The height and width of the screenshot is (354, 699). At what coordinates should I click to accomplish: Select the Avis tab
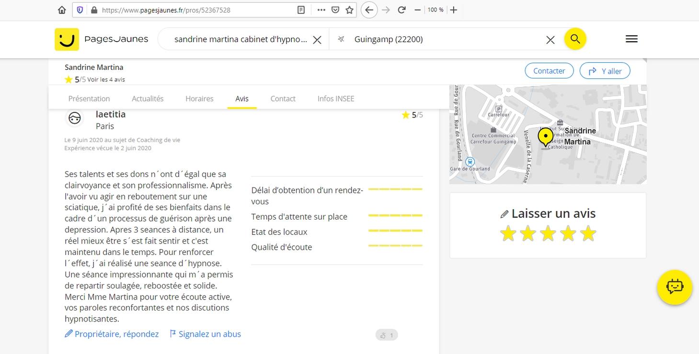pos(242,99)
